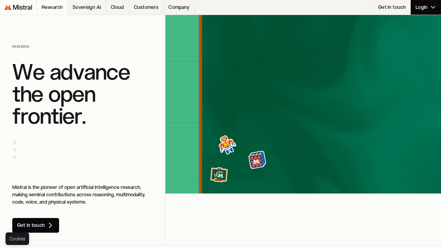Click the chalkboard square-root M sticker
Viewport: 441px width, 248px height.
219,175
